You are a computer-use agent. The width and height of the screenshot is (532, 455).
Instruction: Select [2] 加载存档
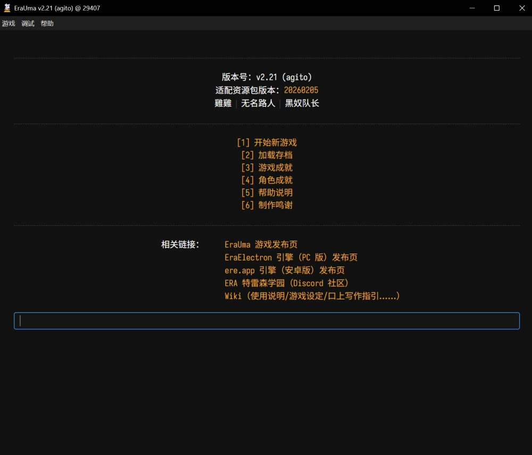267,155
